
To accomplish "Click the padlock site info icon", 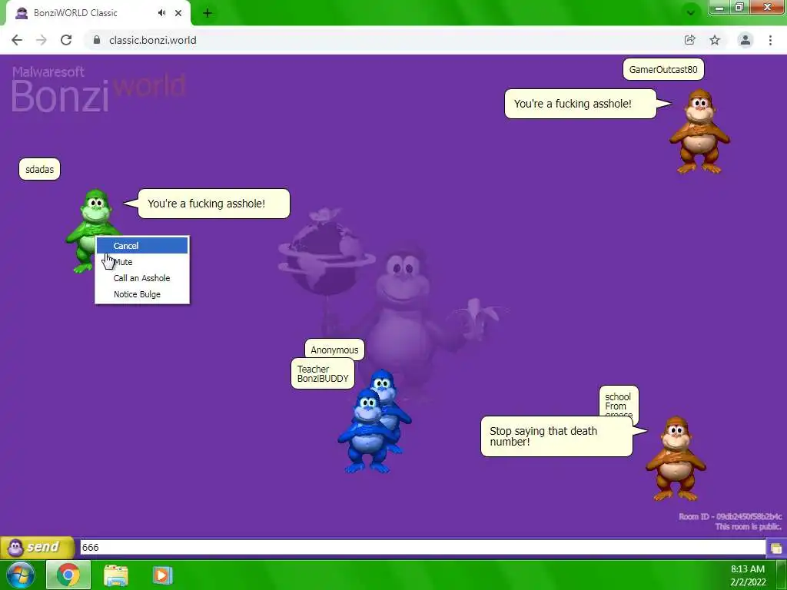I will [97, 40].
